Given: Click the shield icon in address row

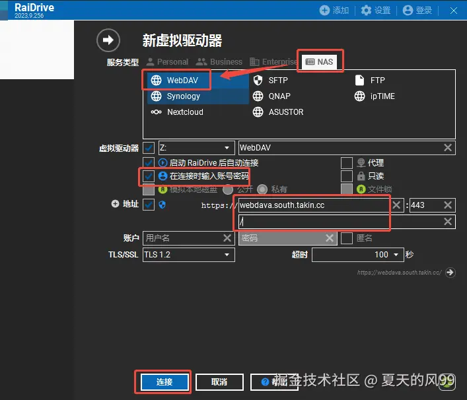Looking at the screenshot, I should pyautogui.click(x=162, y=205).
